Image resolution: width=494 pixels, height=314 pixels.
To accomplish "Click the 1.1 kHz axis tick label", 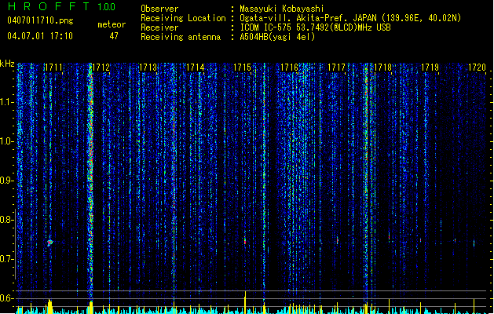I will (7, 102).
